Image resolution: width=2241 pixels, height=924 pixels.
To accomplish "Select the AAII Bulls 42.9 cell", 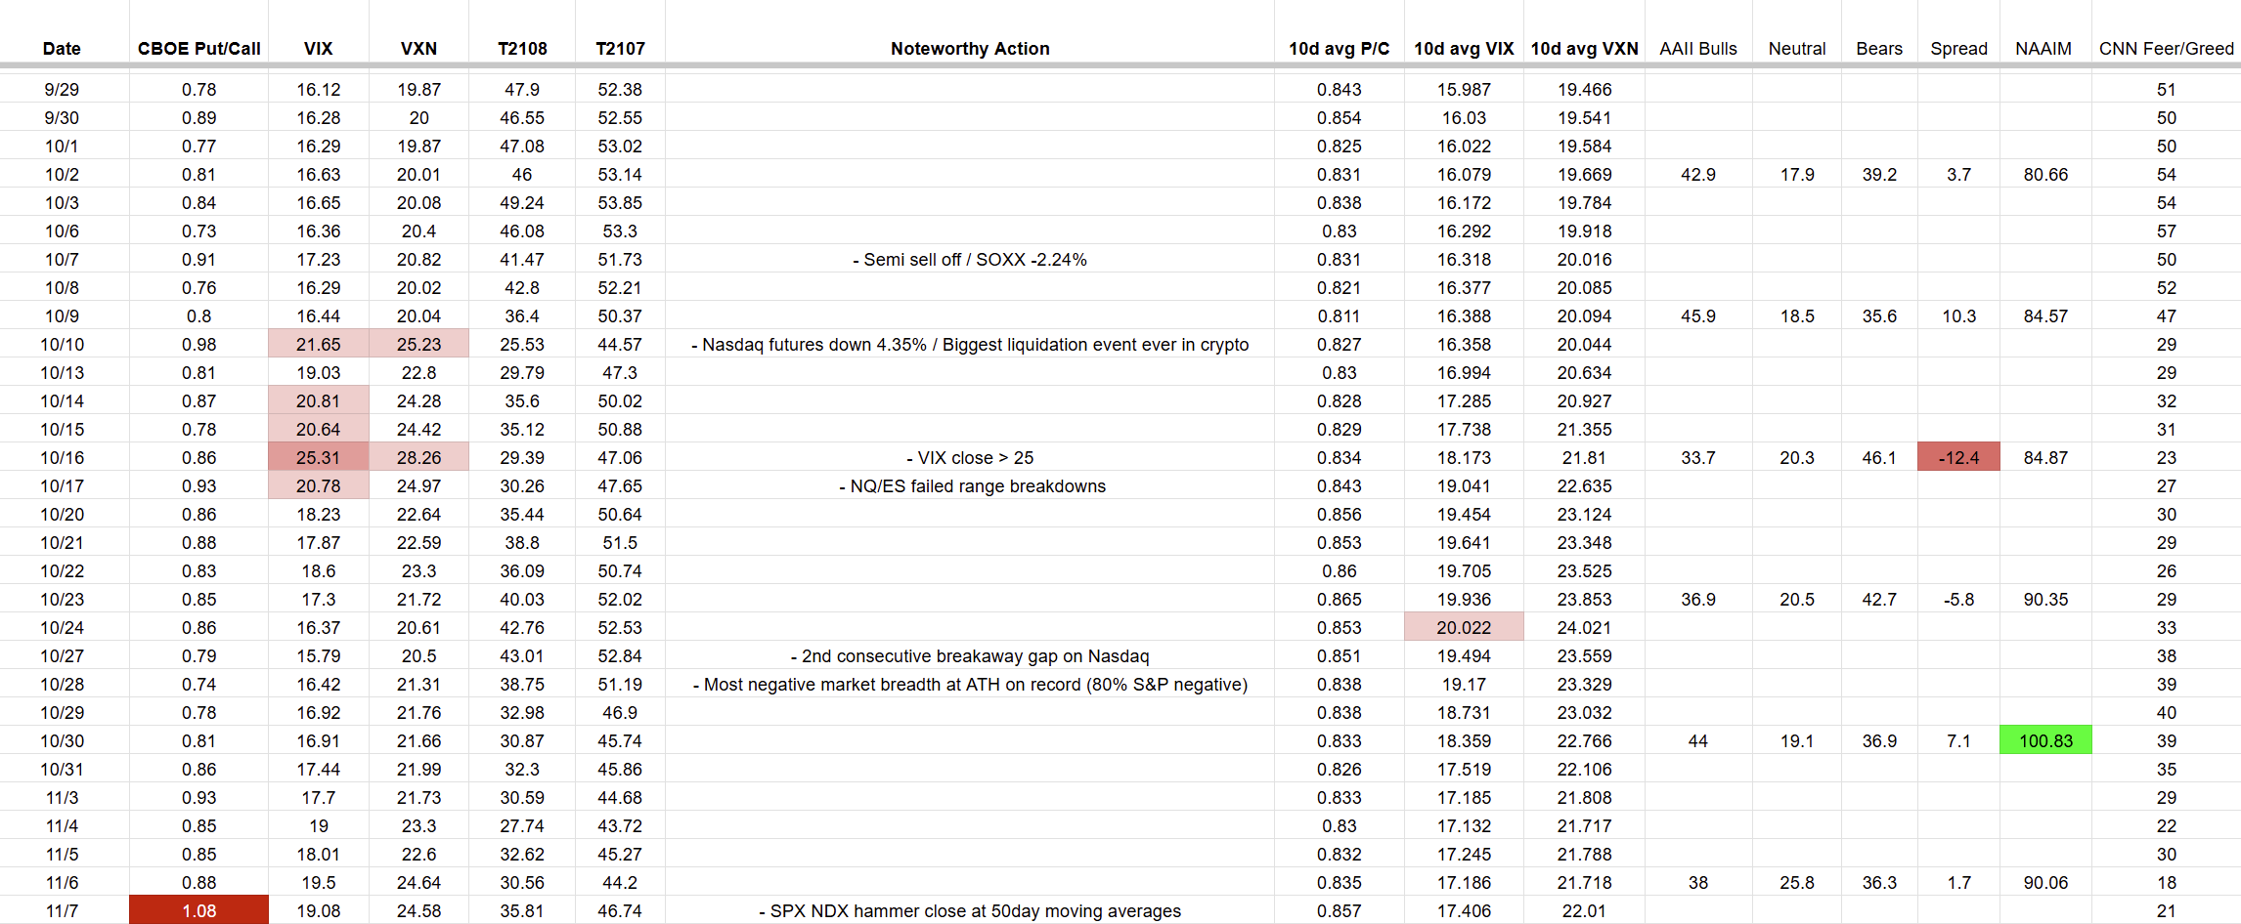I will (x=1698, y=174).
